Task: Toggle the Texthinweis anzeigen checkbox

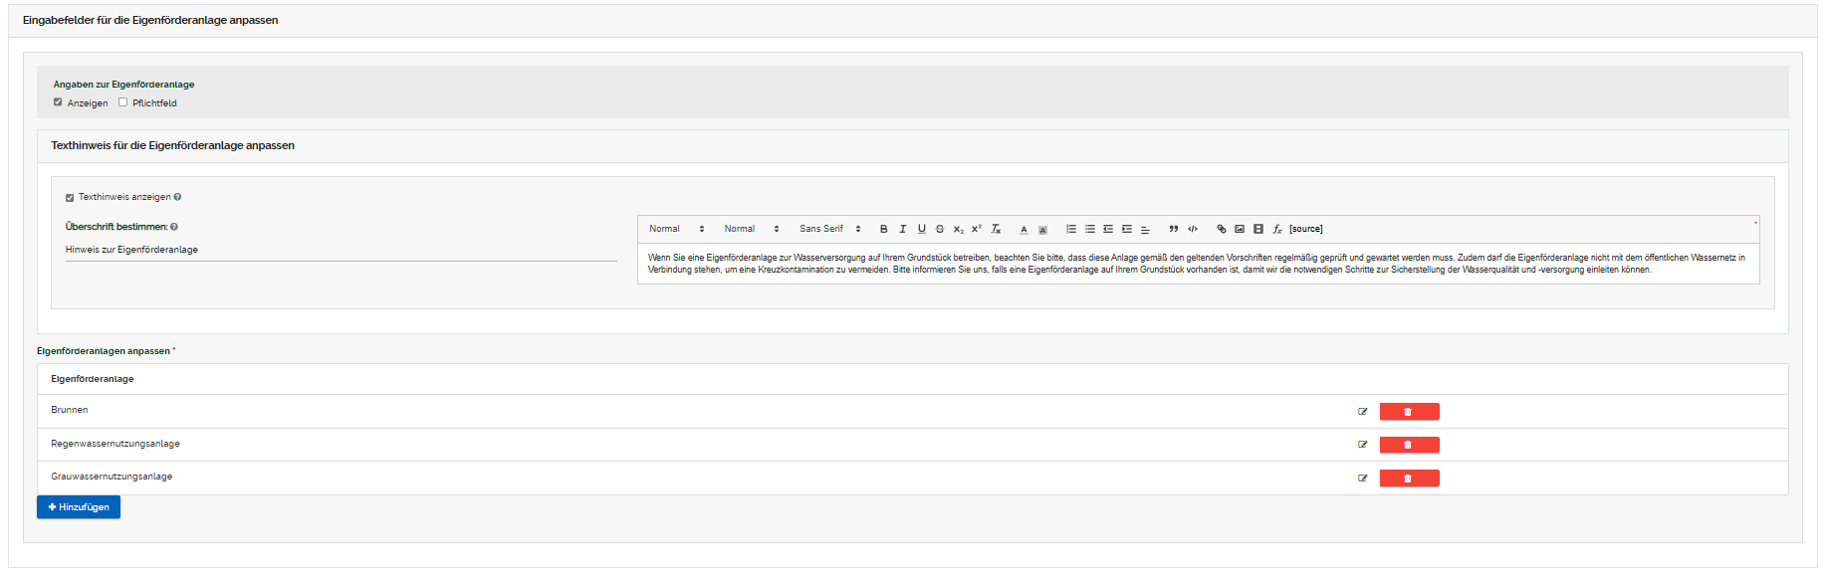Action: pos(70,198)
